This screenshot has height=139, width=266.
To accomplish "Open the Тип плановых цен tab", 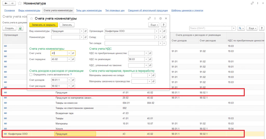I will tap(115, 11).
